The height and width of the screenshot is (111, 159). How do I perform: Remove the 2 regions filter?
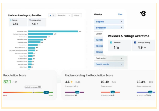point(122,22)
